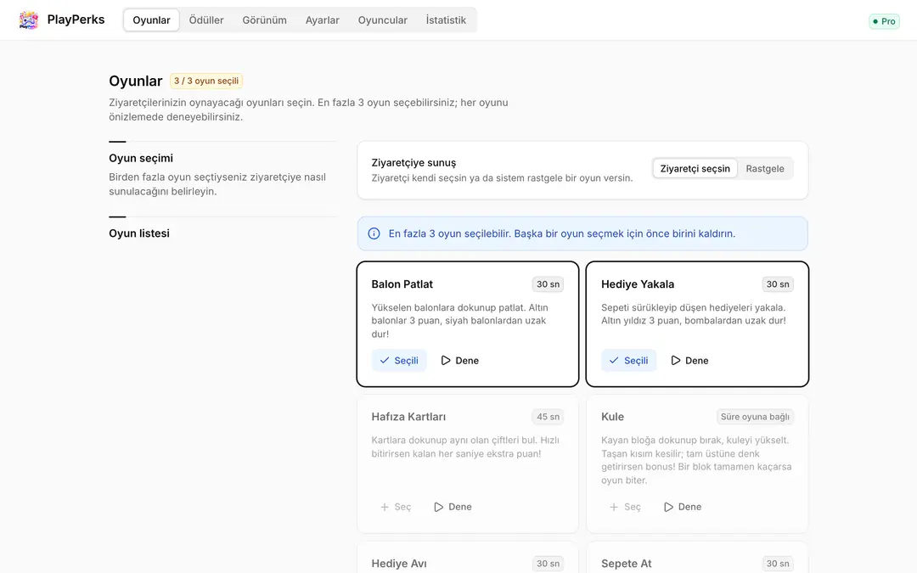Click the '30 sn' badge on Hediye Yakala

pos(778,284)
